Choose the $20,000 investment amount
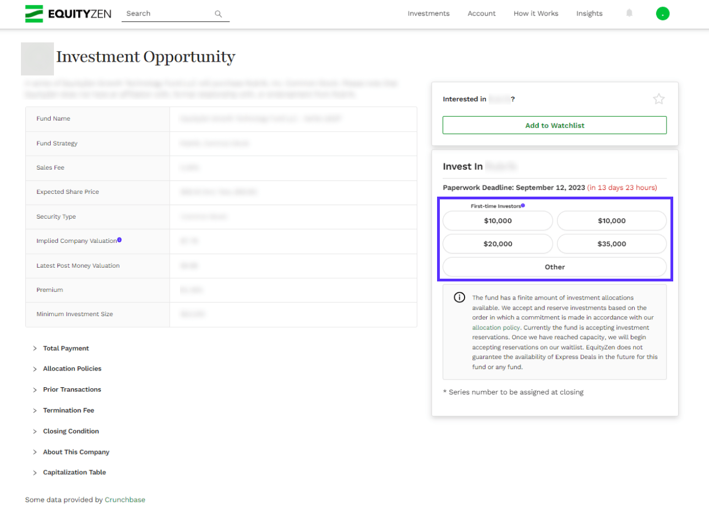The width and height of the screenshot is (709, 510). (498, 244)
